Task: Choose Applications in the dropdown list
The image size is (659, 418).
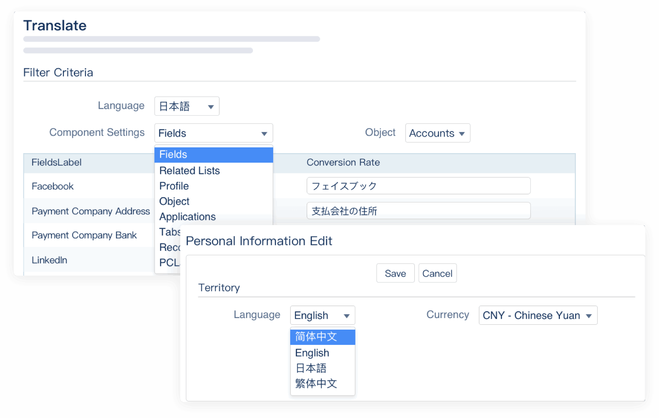Action: click(x=188, y=217)
